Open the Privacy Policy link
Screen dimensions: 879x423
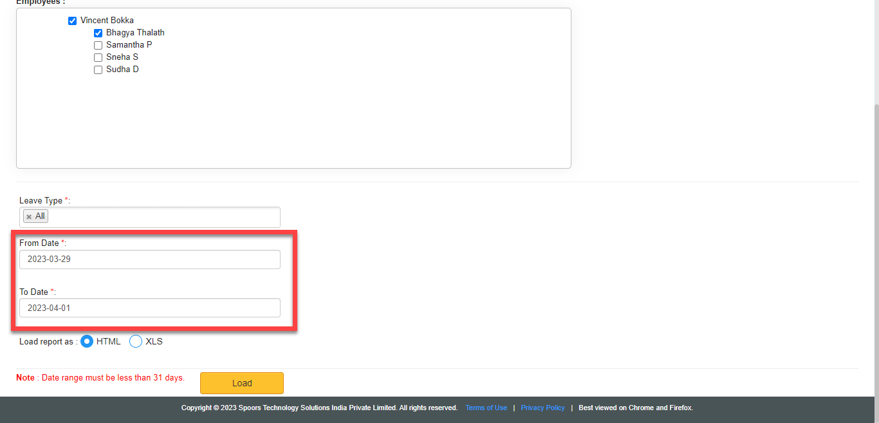[542, 408]
